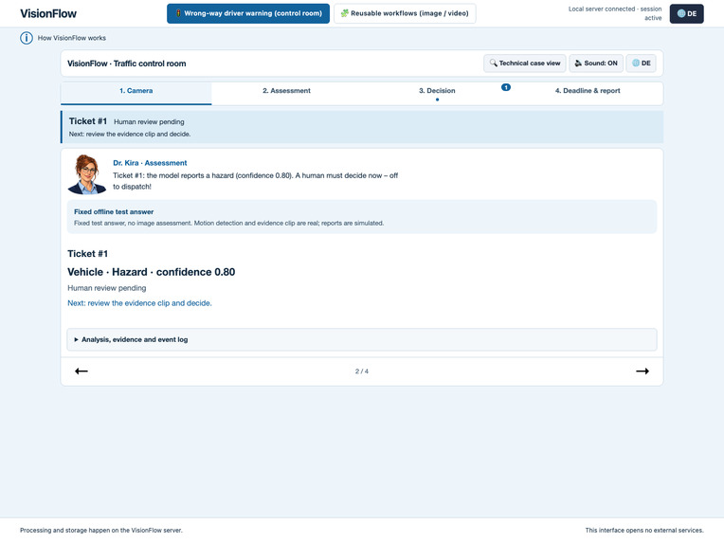Screen dimensions: 724x543
Task: Click the magnifier icon in Technical case view
Action: [493, 63]
